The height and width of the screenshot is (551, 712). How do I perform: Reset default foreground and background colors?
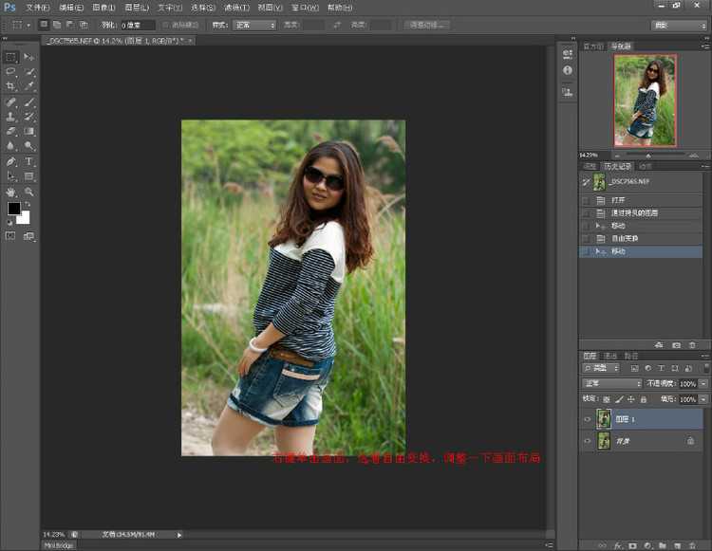(x=10, y=222)
